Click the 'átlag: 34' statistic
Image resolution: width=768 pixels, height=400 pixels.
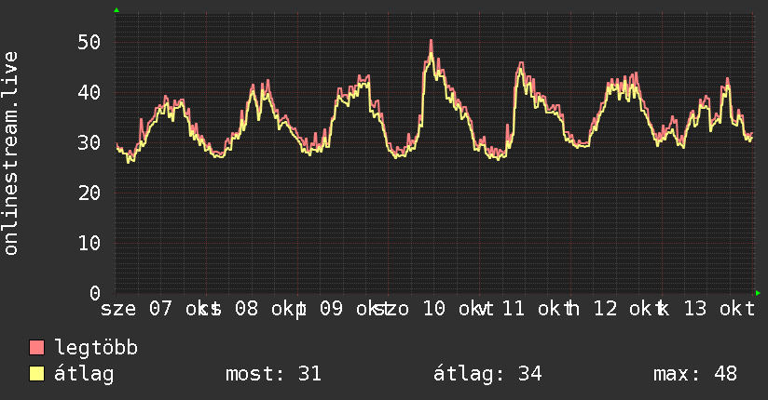[x=487, y=374]
